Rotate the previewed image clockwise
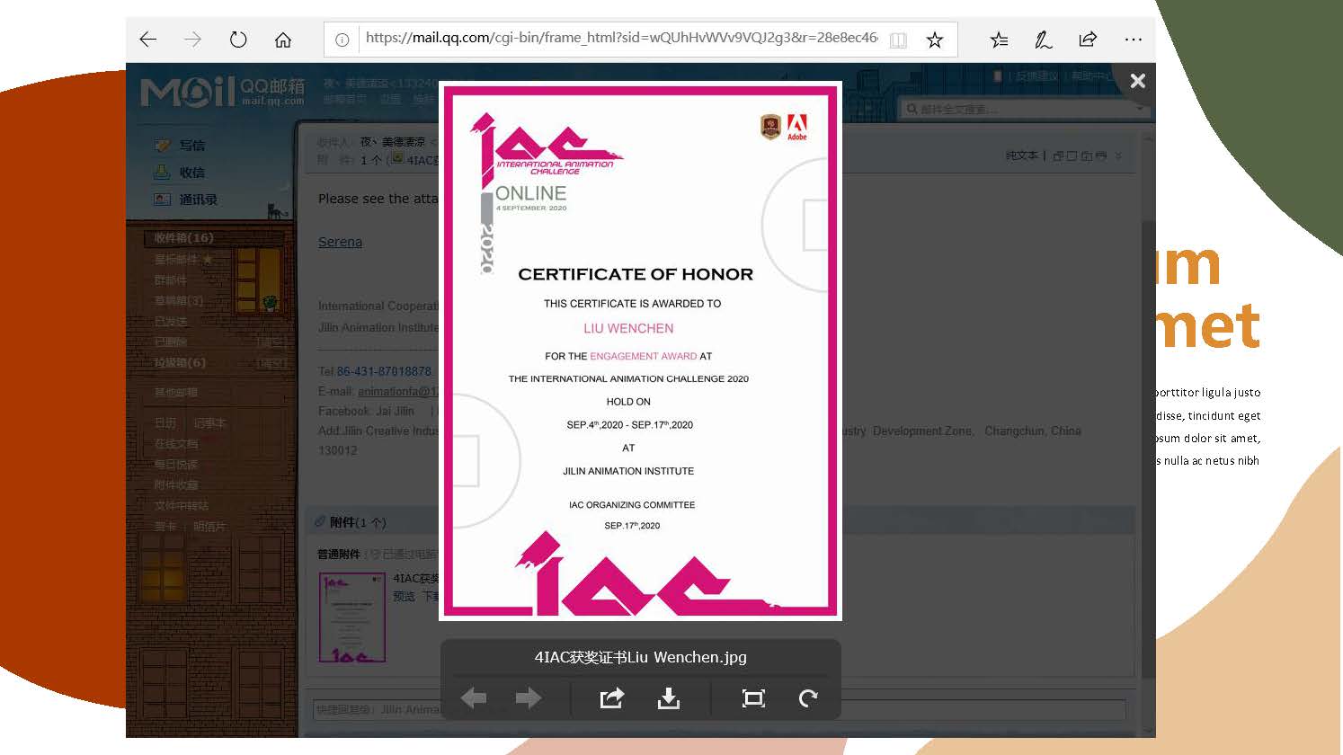Image resolution: width=1343 pixels, height=755 pixels. point(808,698)
